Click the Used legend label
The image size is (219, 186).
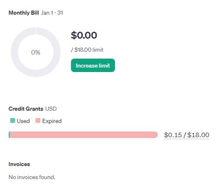coord(23,121)
